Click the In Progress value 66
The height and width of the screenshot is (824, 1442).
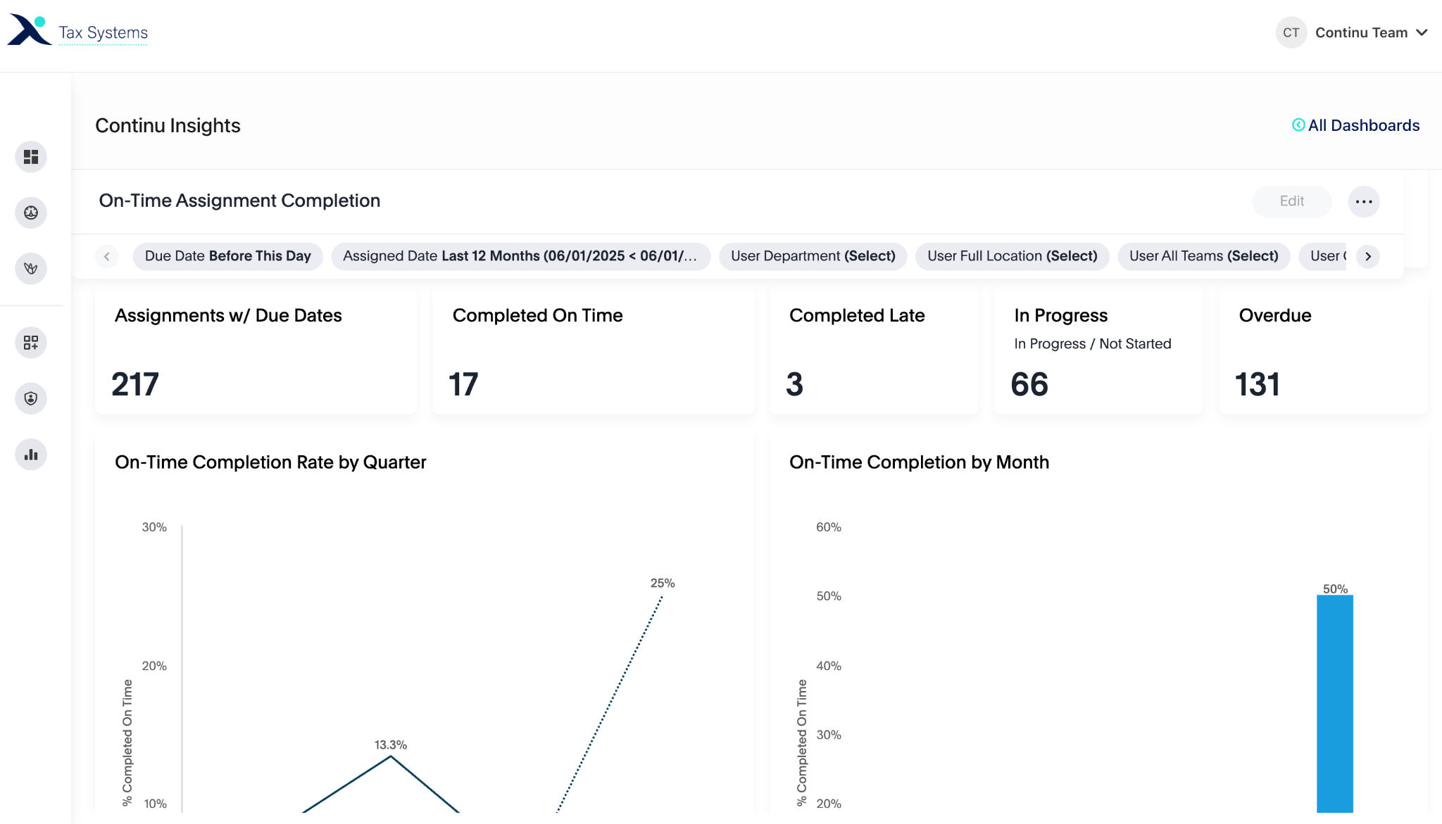click(1029, 384)
